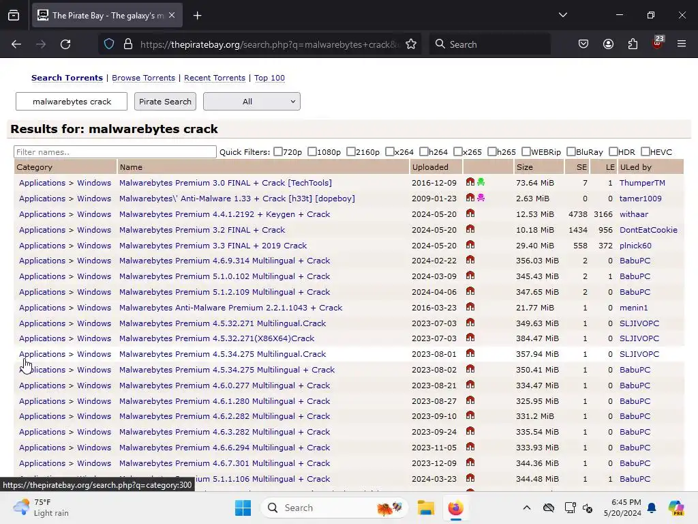Open a new browser tab
The width and height of the screenshot is (698, 524).
point(198,16)
